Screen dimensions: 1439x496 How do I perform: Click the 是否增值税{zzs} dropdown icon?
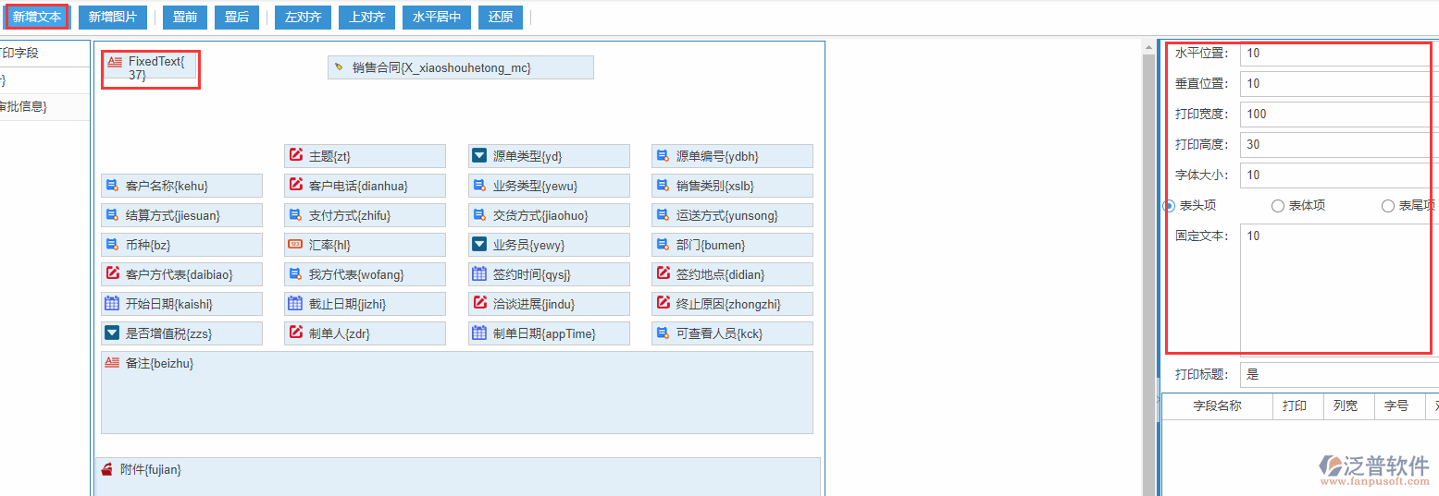point(112,333)
